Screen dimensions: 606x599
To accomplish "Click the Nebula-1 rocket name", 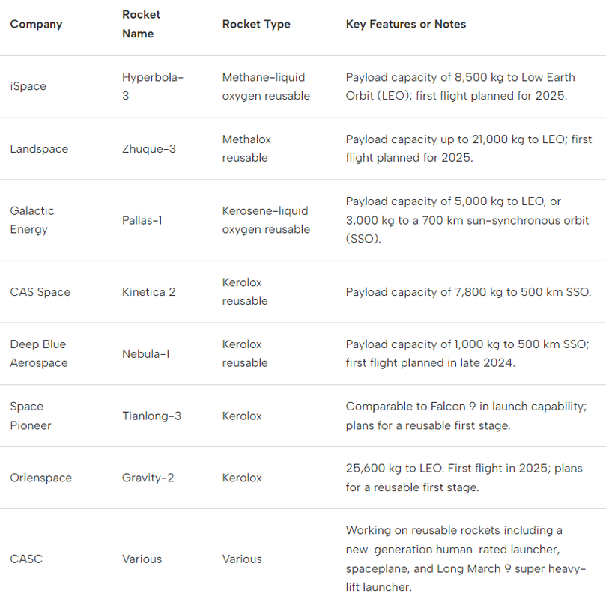I will click(x=145, y=353).
